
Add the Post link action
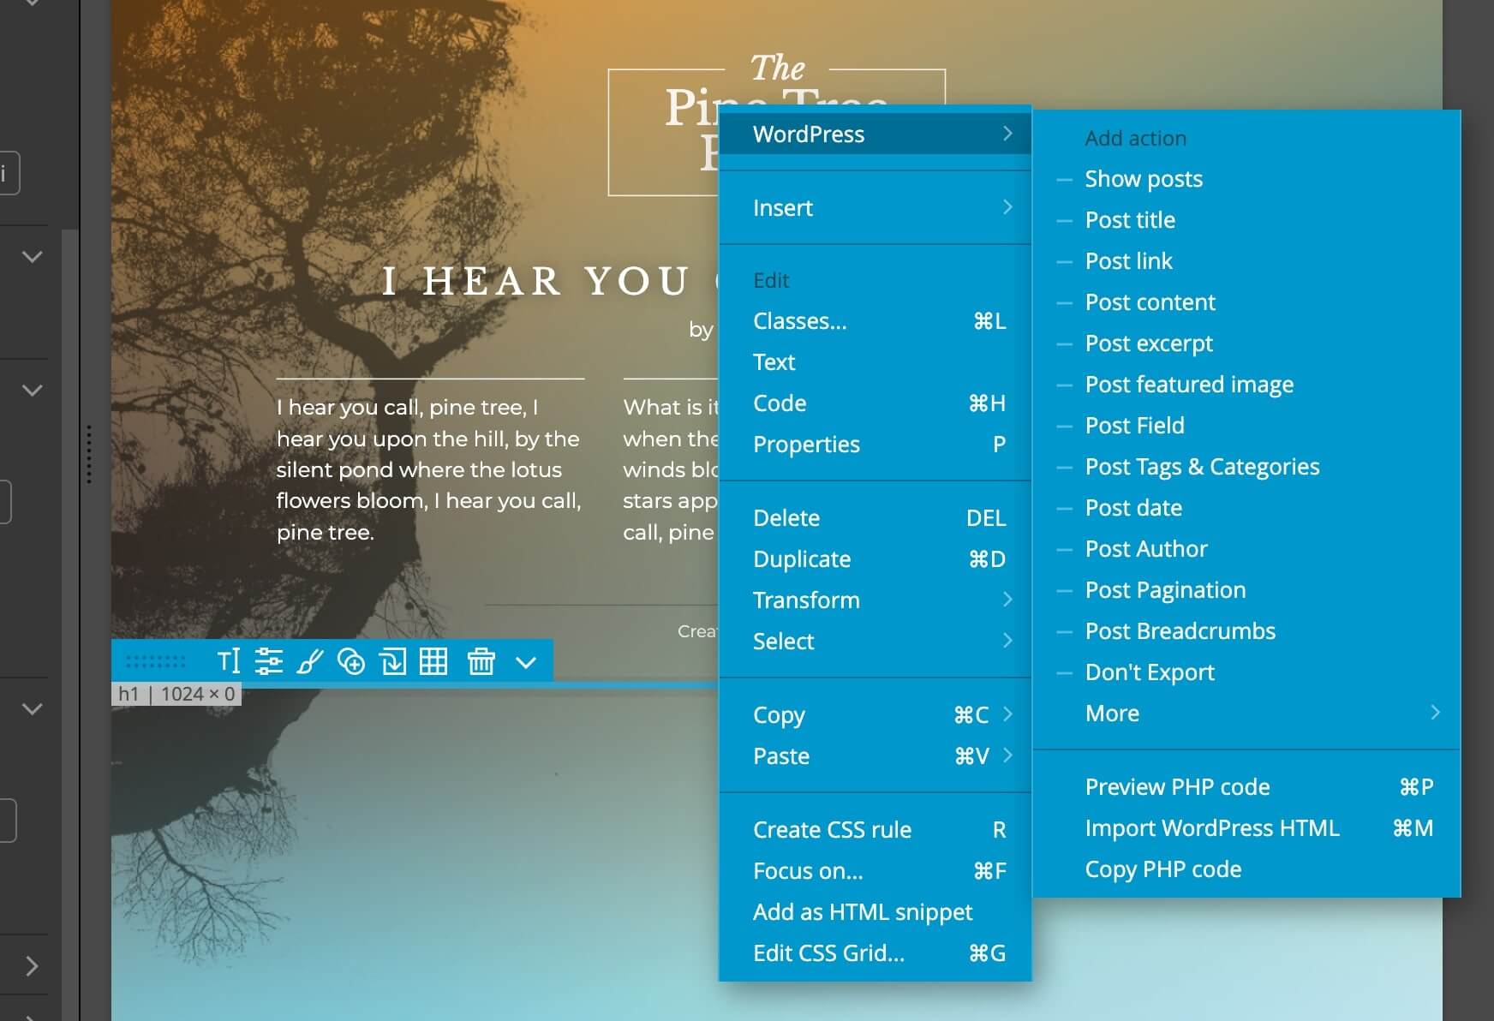[x=1246, y=260]
